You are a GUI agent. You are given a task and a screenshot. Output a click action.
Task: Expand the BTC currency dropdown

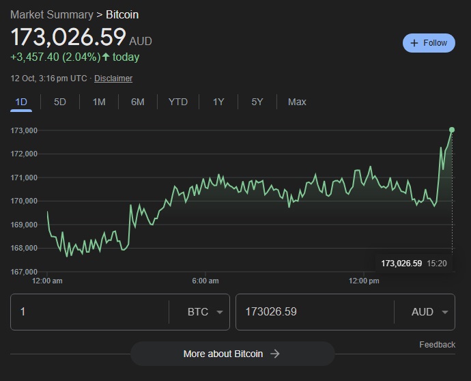click(x=205, y=312)
